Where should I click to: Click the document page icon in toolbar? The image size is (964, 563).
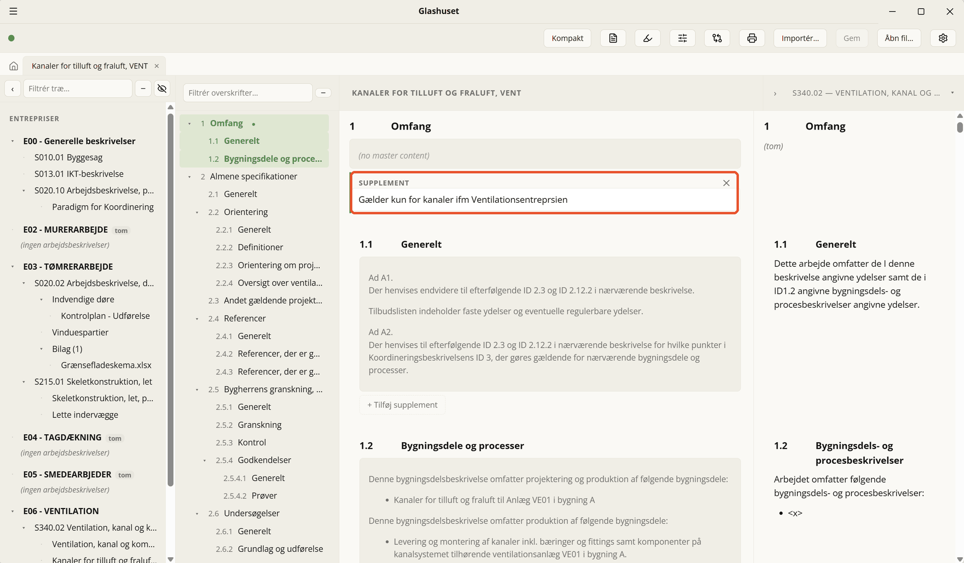613,38
